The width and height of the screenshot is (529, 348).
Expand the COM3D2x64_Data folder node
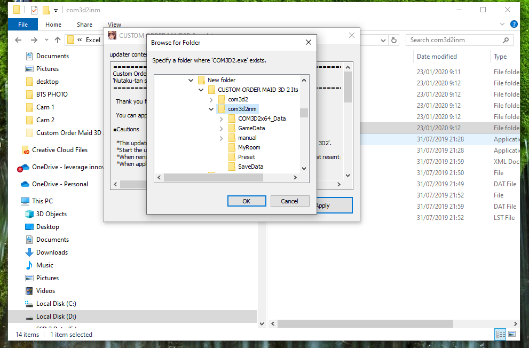click(x=222, y=118)
